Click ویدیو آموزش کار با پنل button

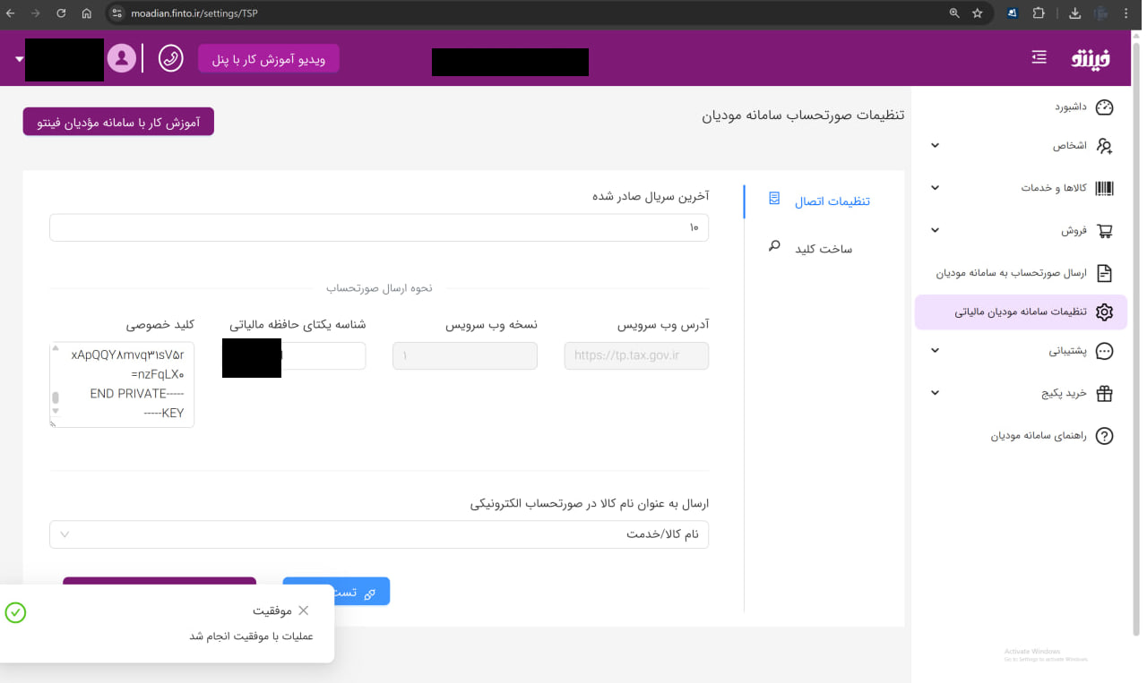click(269, 59)
